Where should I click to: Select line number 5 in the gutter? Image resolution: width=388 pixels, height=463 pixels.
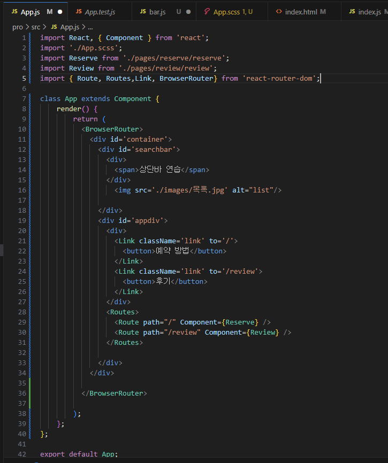click(x=24, y=79)
